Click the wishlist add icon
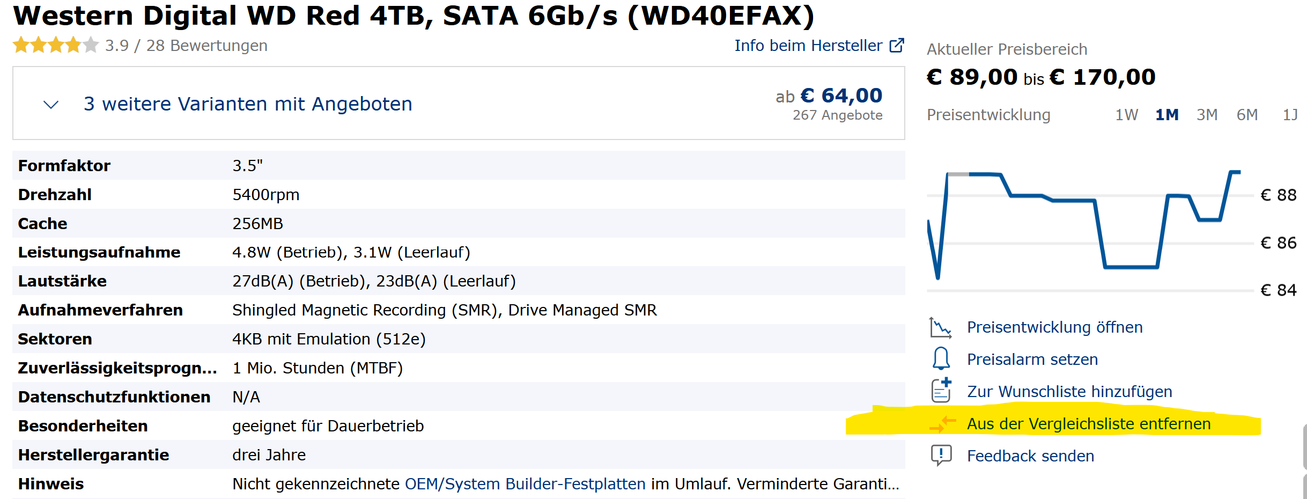The height and width of the screenshot is (499, 1307). pos(941,391)
